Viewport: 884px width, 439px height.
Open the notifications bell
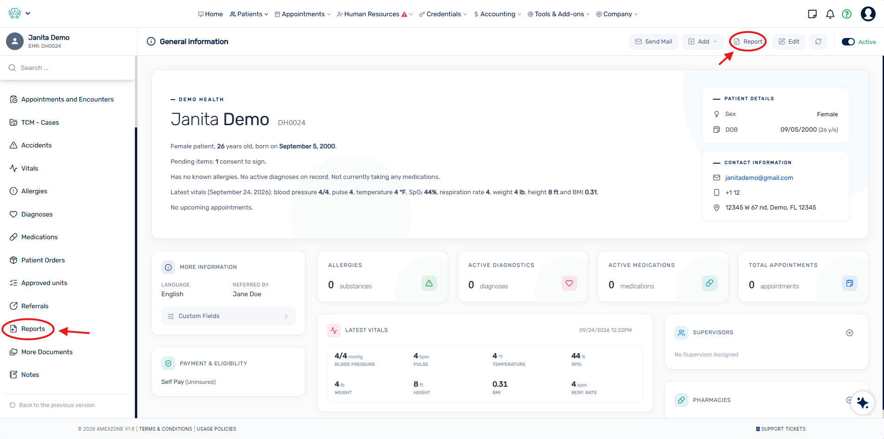[830, 14]
